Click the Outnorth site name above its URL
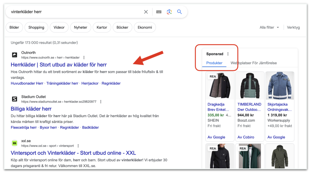Image resolution: width=311 pixels, height=175 pixels. pyautogui.click(x=29, y=53)
